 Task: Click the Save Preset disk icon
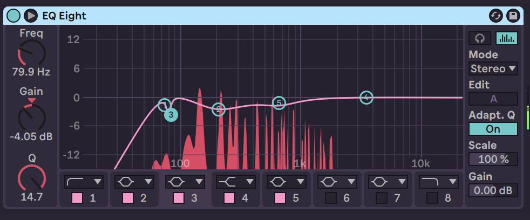pos(513,16)
